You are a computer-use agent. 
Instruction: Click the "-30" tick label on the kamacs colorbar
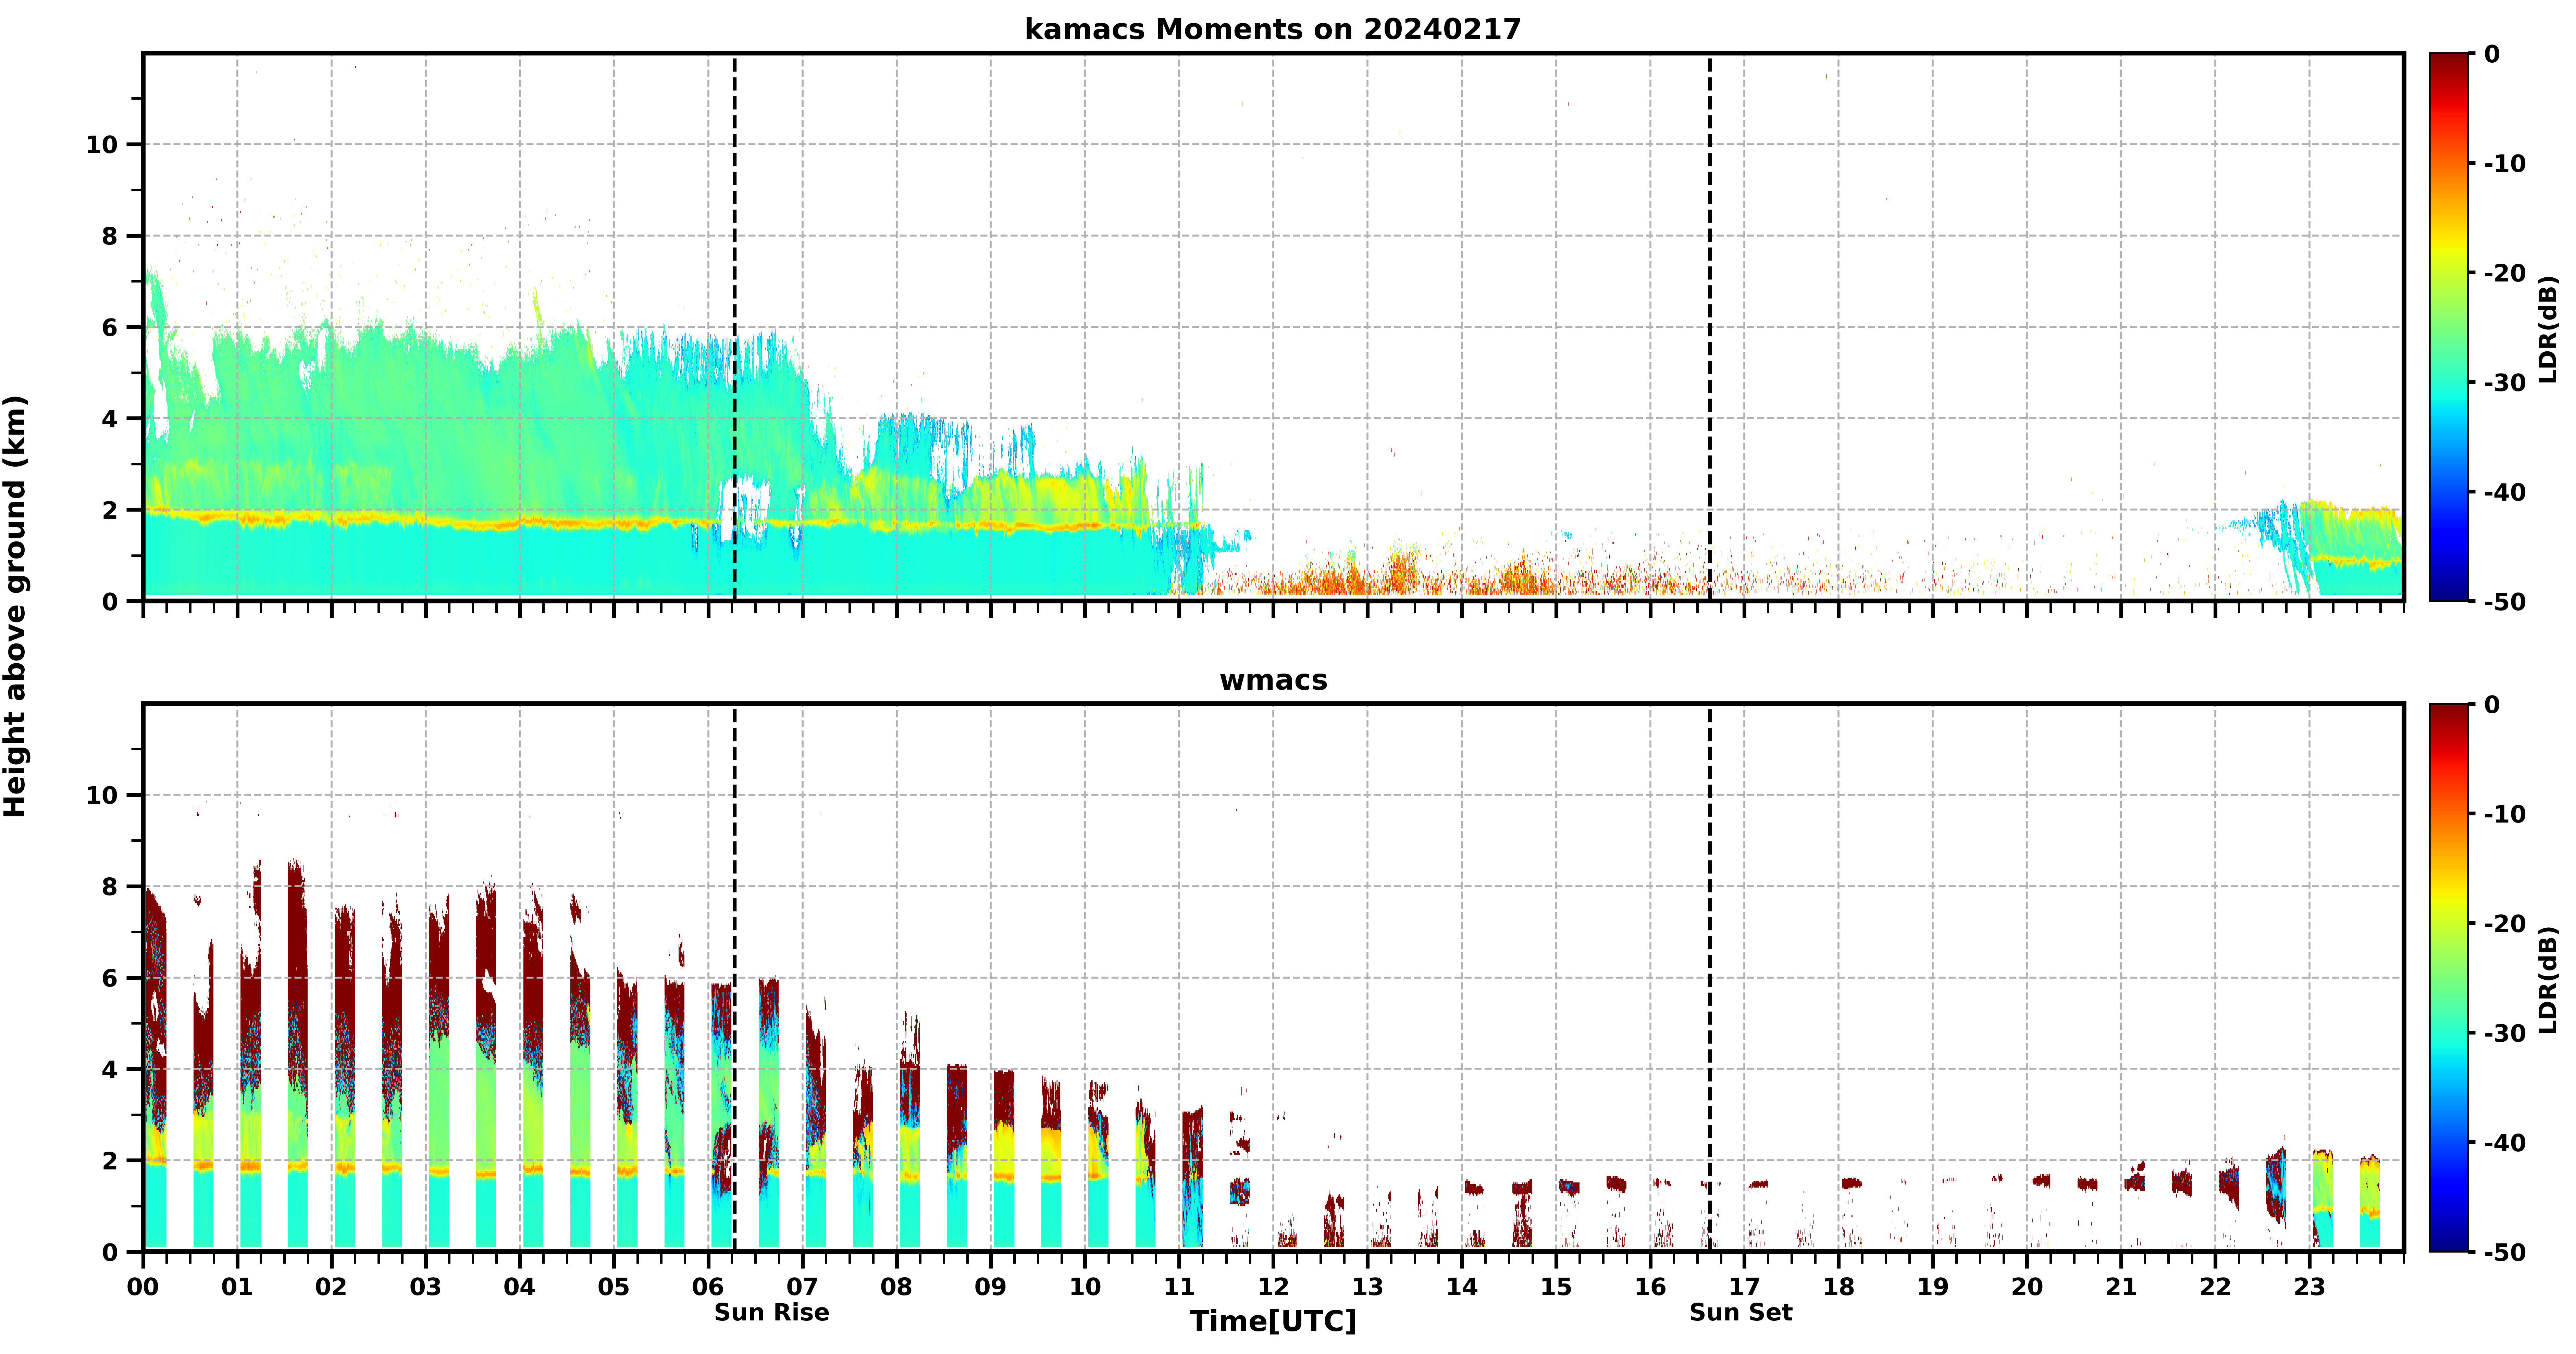point(2505,383)
